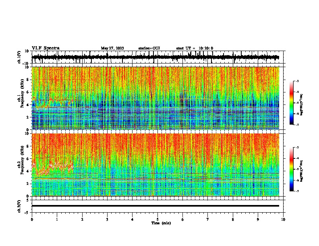319x246 pixels.
Task: Click time axis tick label "6"
Action: point(183,219)
